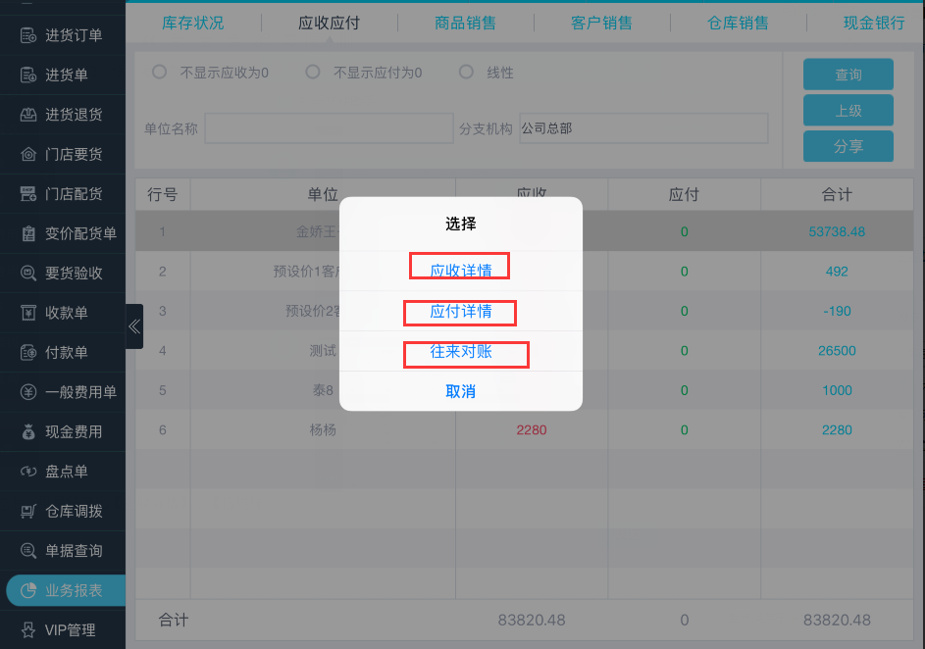Select the 线性 radio button

tap(466, 72)
